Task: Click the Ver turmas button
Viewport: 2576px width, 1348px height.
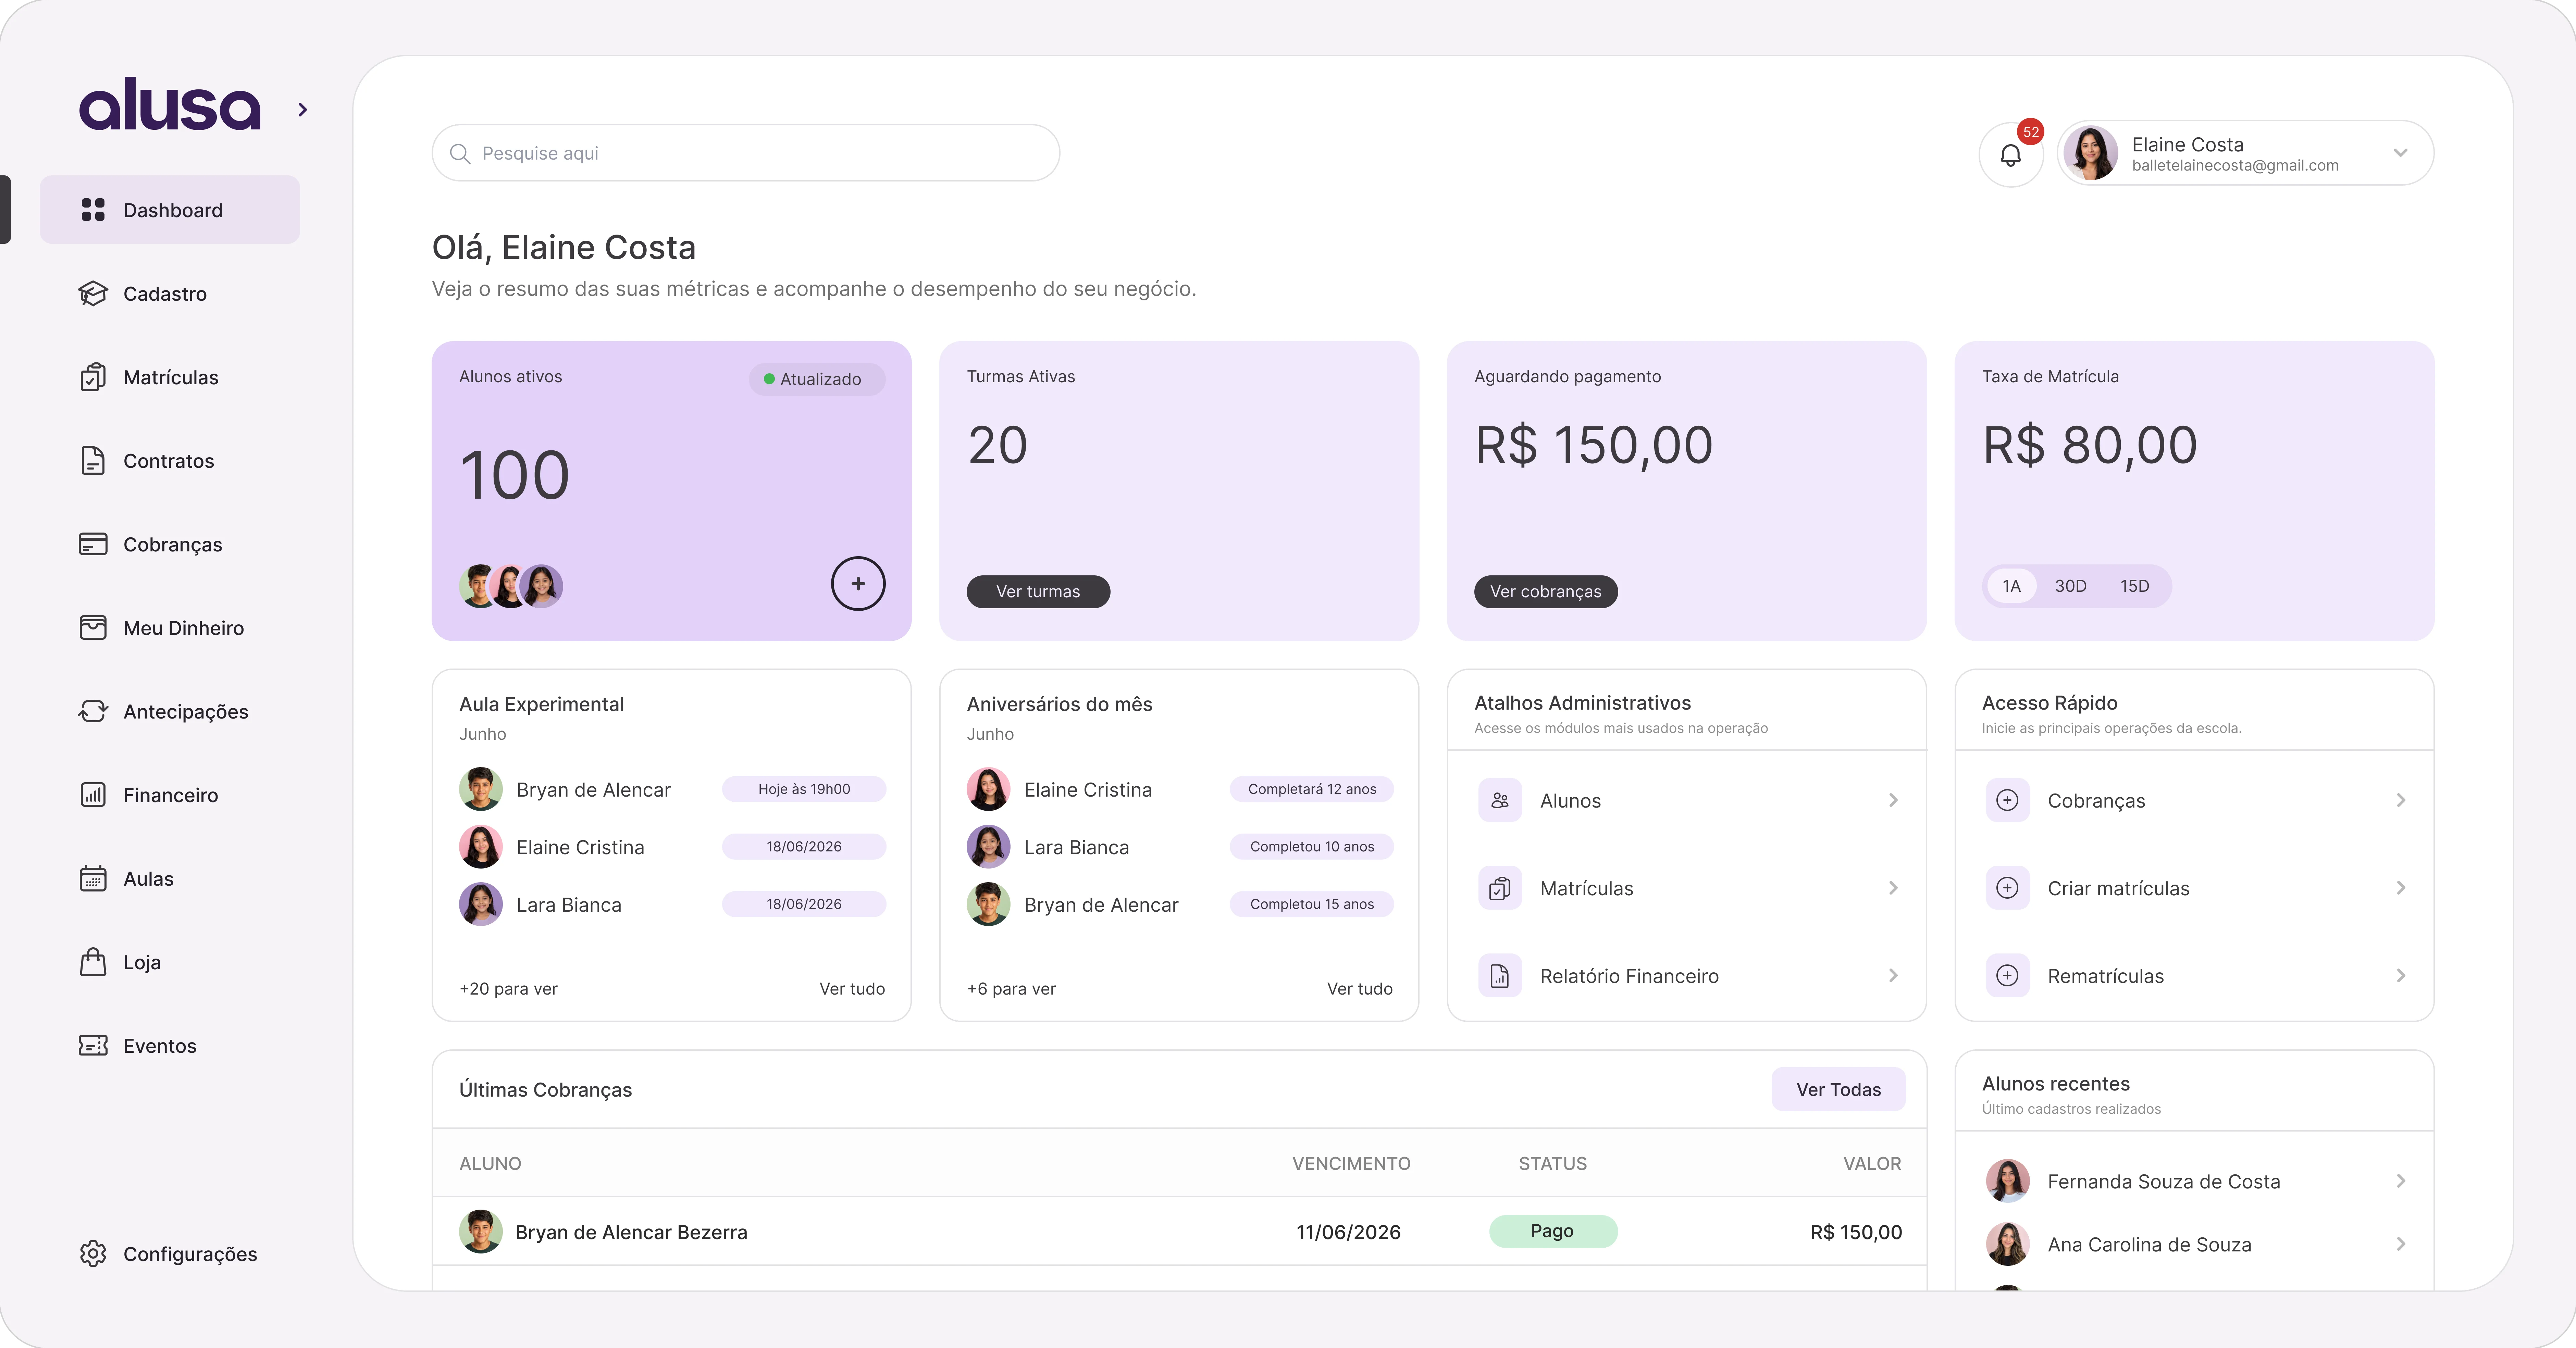Action: (1038, 592)
